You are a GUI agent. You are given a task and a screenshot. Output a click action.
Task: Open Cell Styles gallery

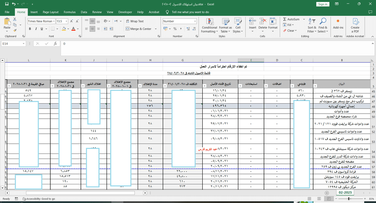238,25
